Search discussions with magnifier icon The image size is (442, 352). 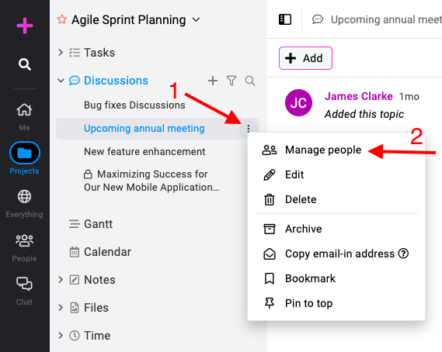pos(250,81)
